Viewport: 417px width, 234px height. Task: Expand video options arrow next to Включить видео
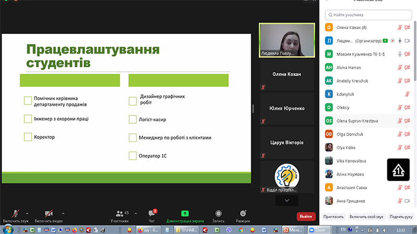click(63, 214)
